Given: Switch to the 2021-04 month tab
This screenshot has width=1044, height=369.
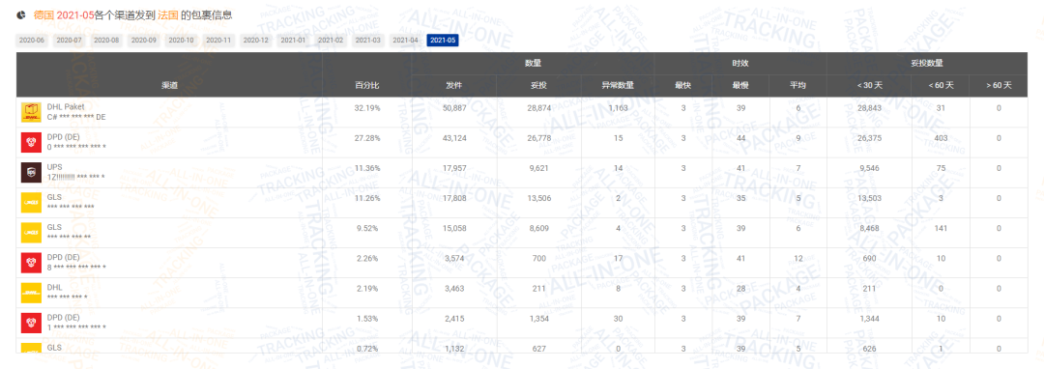Looking at the screenshot, I should [x=405, y=41].
